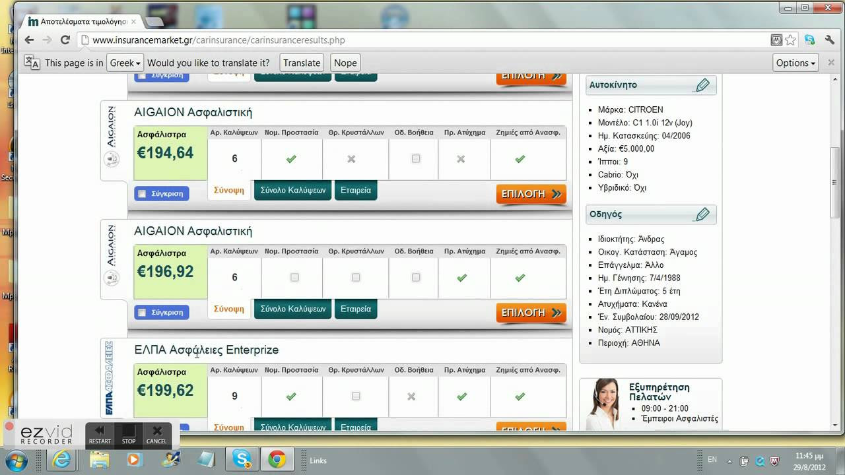Click ΕΠΙΛΟΓΗ button for the €196,92 offer
The height and width of the screenshot is (475, 845).
(531, 313)
